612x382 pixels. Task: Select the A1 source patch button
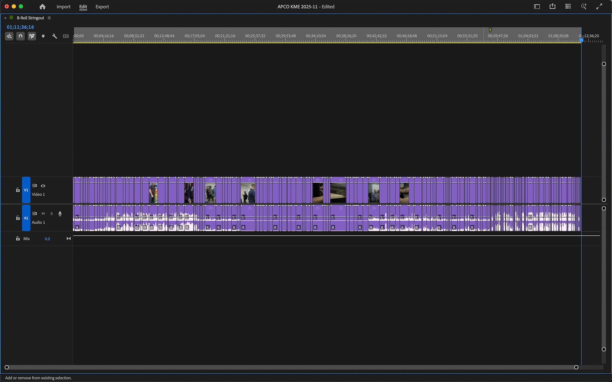click(26, 218)
